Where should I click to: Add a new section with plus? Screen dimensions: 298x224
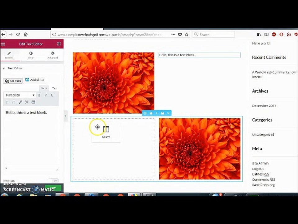tap(156, 113)
